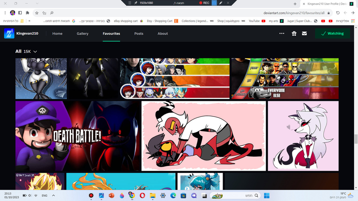Go to the Home profile tab
358x201 pixels.
(x=57, y=33)
